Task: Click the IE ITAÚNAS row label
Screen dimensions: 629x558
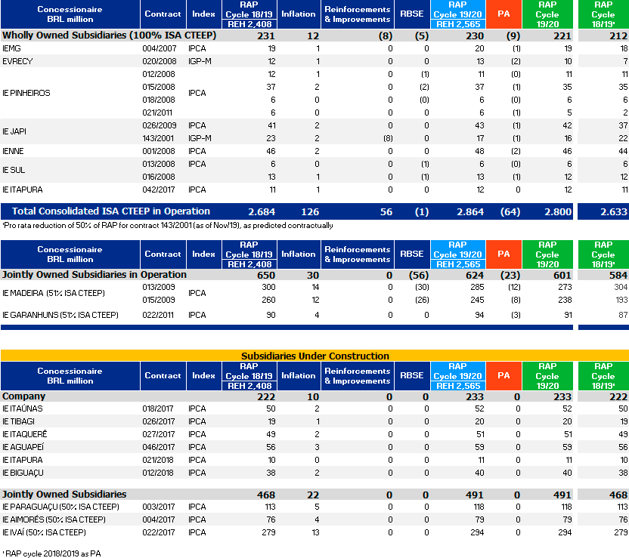Action: pos(23,408)
